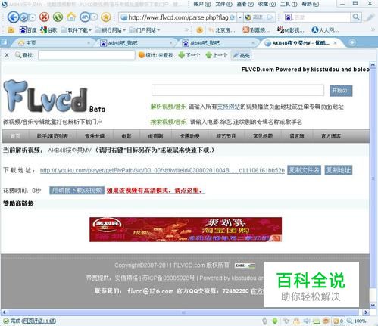Open the history dropdown next to Forward
This screenshot has height=326, width=378.
click(33, 17)
